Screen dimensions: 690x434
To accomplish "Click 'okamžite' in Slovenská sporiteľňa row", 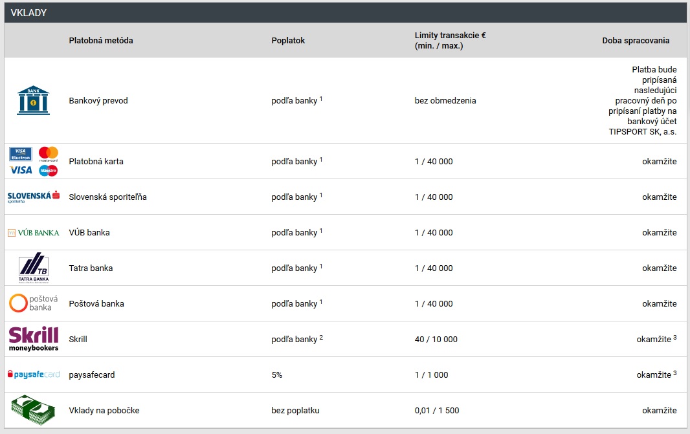I will pyautogui.click(x=659, y=197).
